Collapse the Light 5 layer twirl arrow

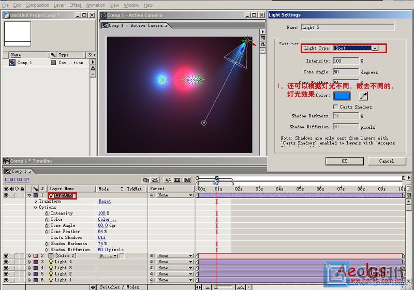pyautogui.click(x=29, y=195)
